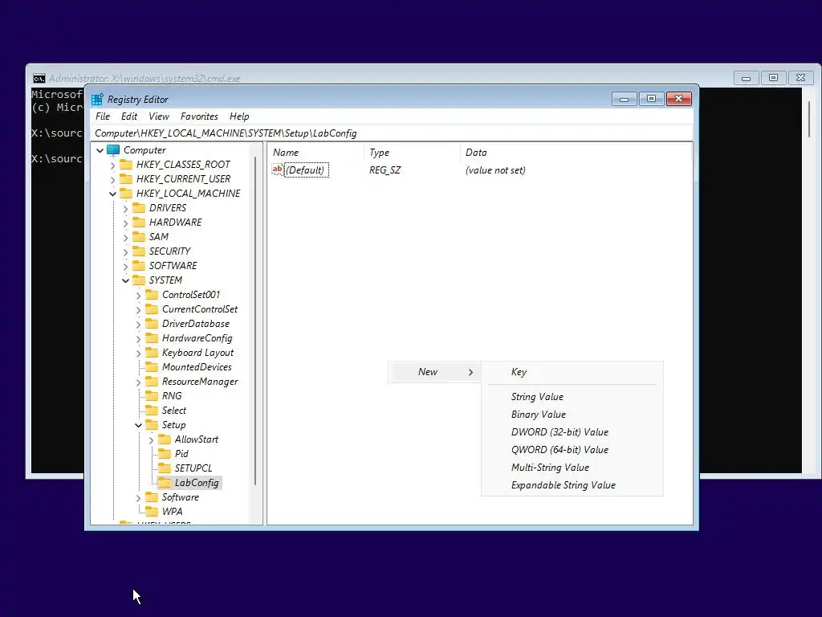The image size is (822, 617).
Task: Click the HKEY_LOCAL_MACHINE folder icon
Action: click(x=126, y=194)
